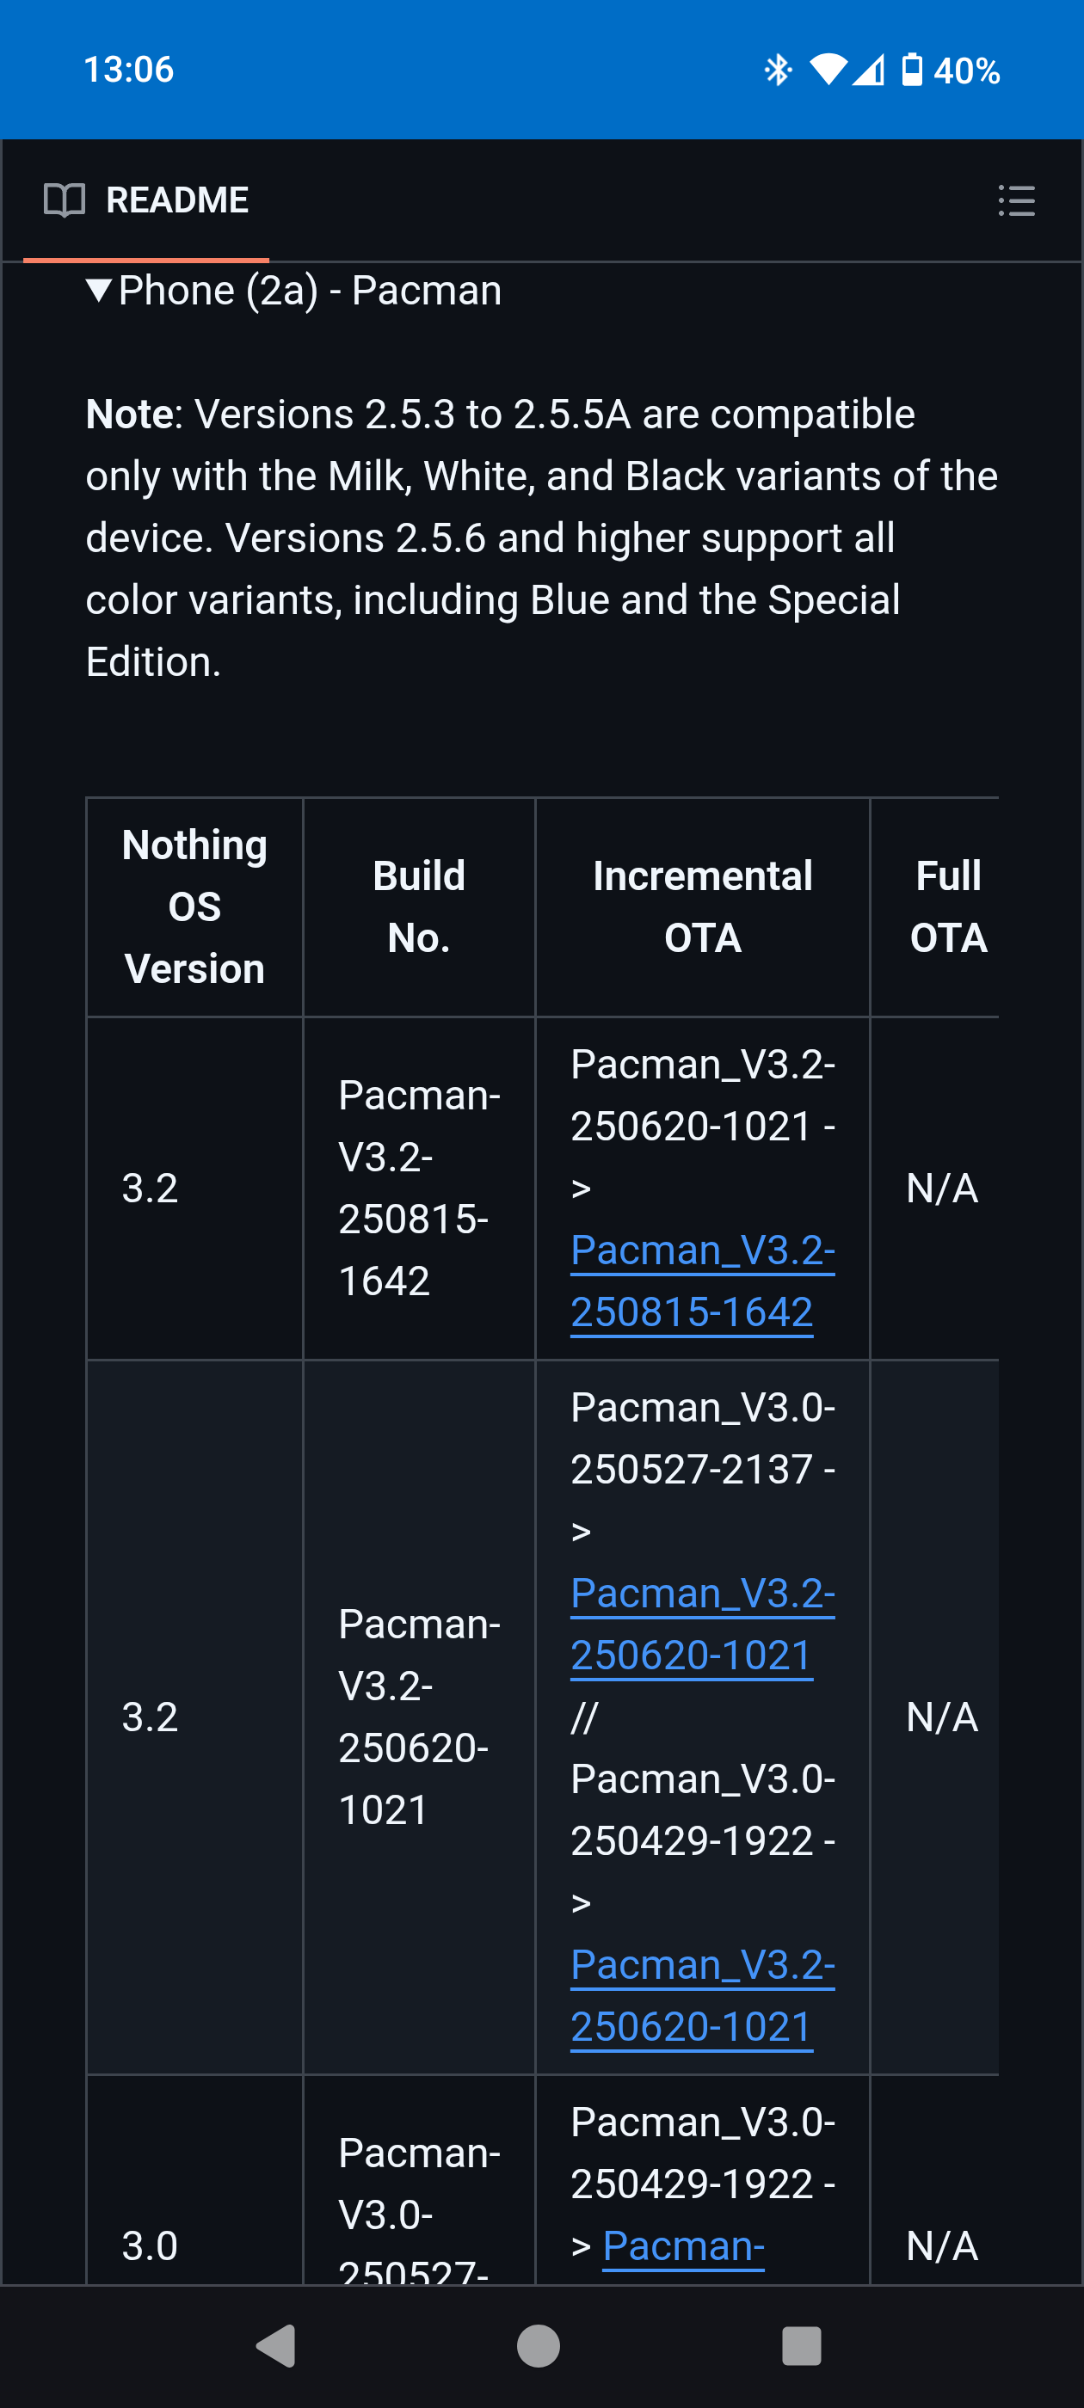
Task: Open the README outline list icon
Action: coord(1016,200)
